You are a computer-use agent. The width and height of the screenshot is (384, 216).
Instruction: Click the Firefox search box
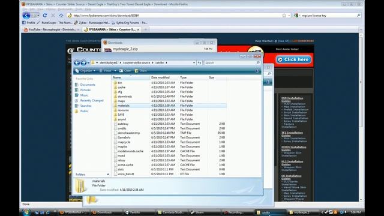coord(329,16)
